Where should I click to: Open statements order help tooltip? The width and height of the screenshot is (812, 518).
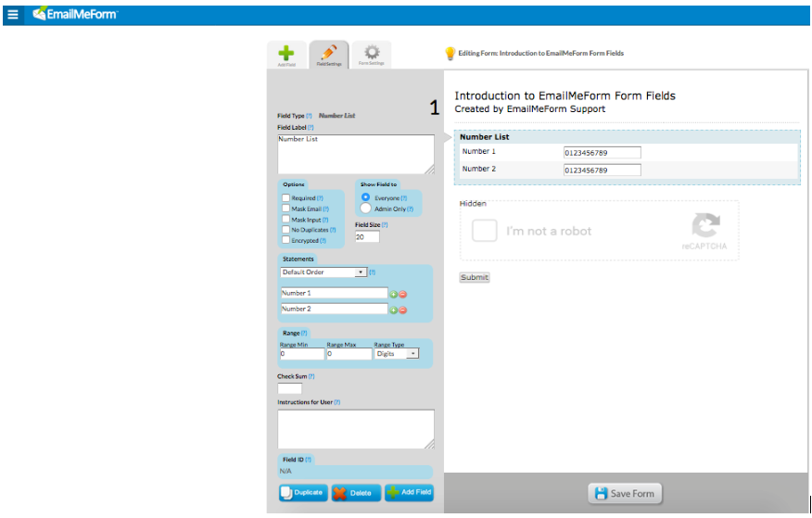point(372,272)
